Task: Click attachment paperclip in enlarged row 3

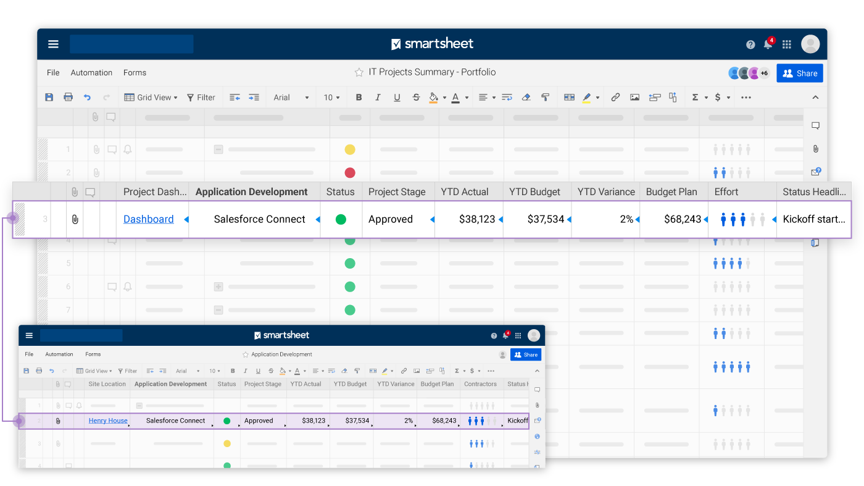Action: tap(75, 219)
